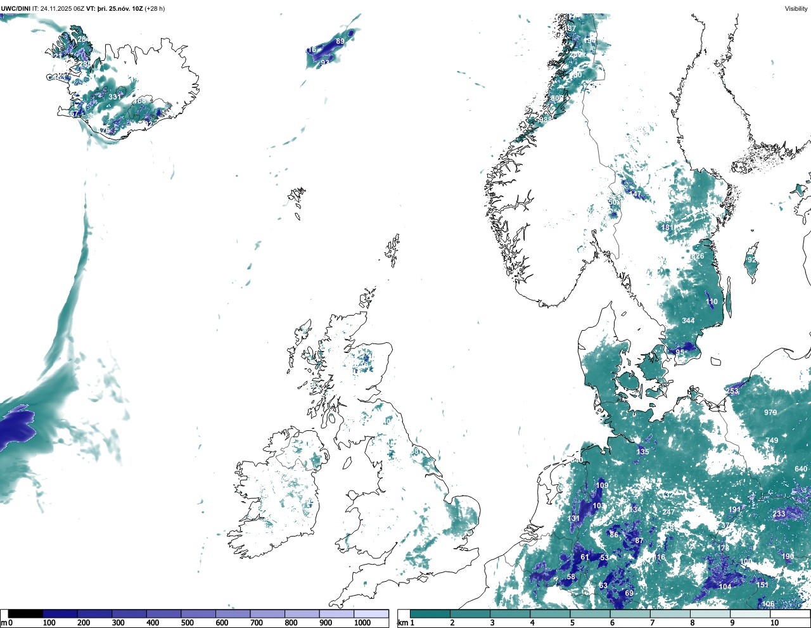The width and height of the screenshot is (811, 628).
Task: Click the '344' value over southern Sweden
Action: click(x=688, y=321)
